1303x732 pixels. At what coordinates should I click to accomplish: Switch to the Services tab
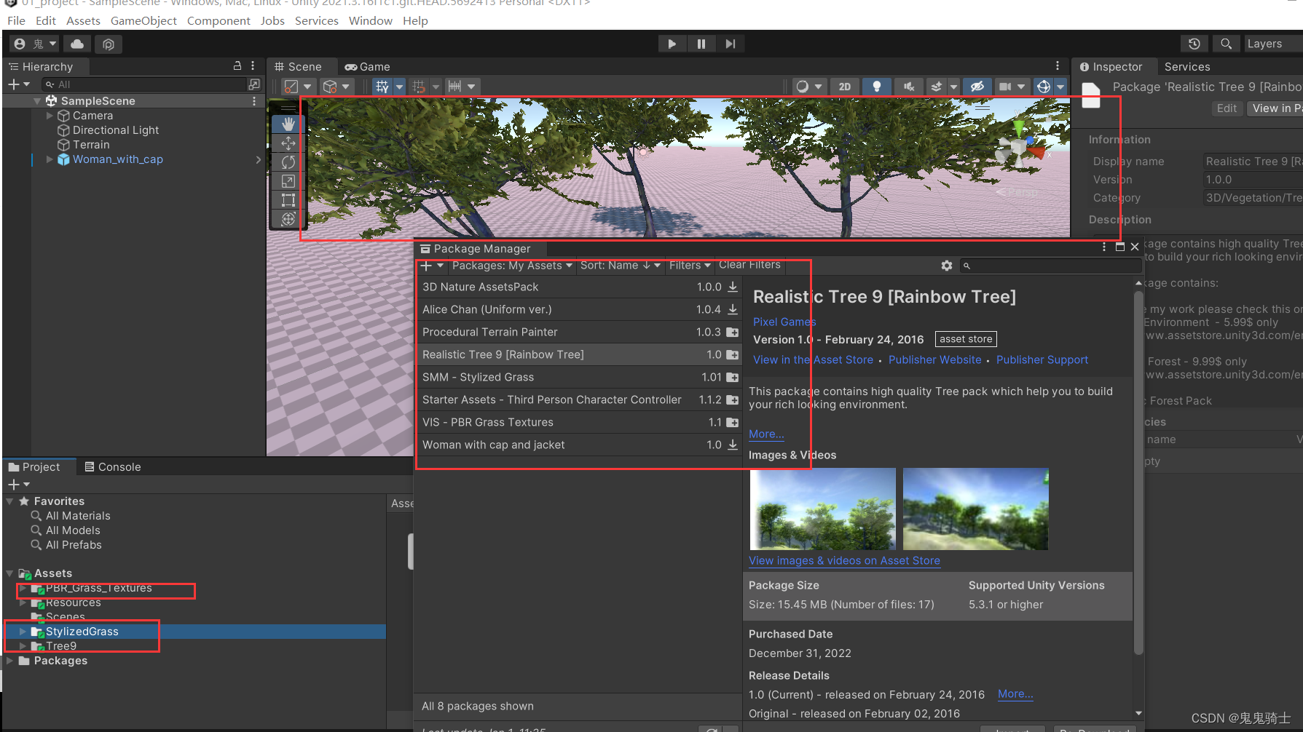[x=1186, y=66]
